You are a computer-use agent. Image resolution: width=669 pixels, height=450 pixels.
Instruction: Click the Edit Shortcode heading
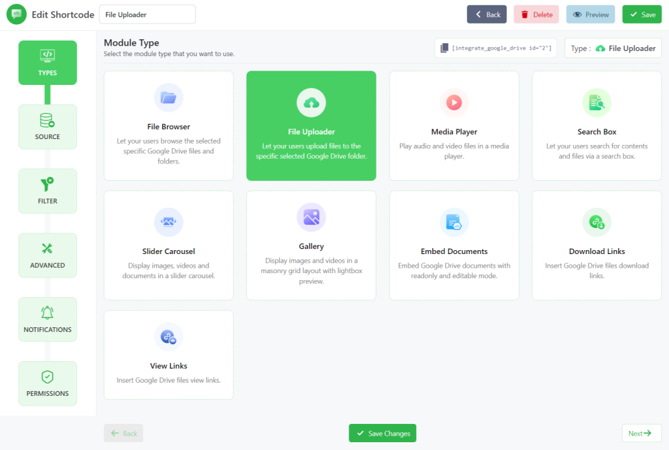tap(63, 14)
